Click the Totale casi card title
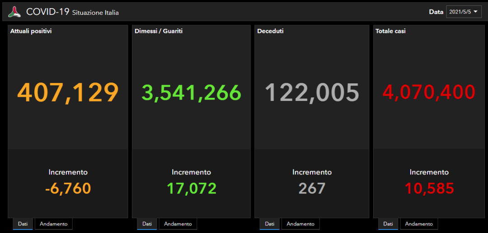488x233 pixels. click(x=390, y=31)
